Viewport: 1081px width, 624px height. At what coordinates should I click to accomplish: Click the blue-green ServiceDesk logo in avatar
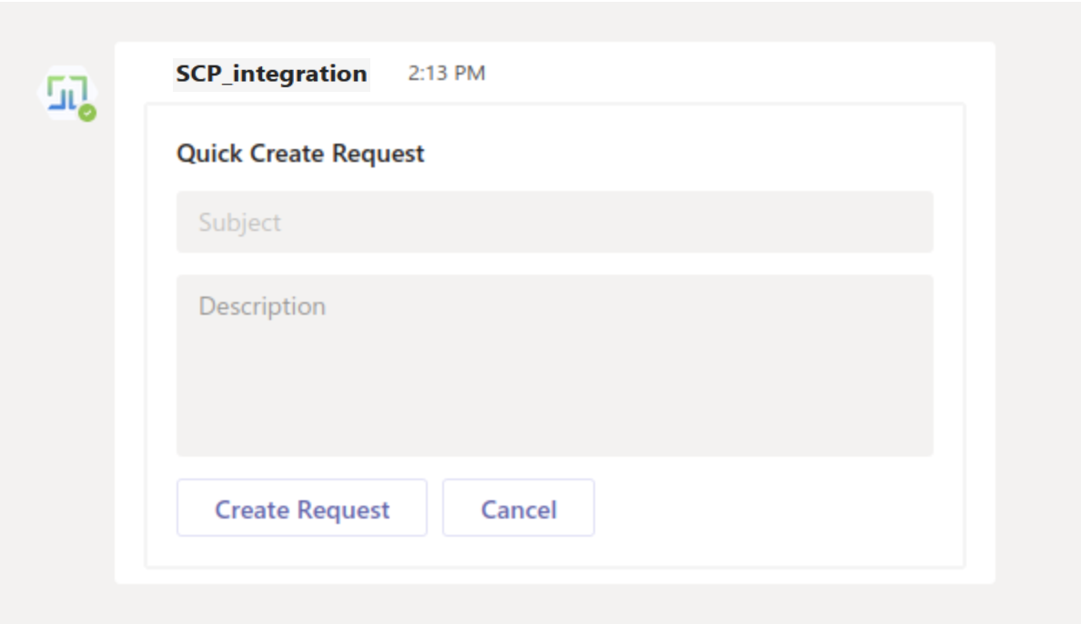click(x=66, y=92)
